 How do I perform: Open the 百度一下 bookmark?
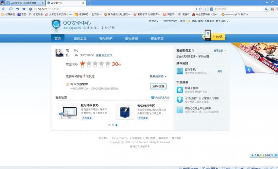point(30,14)
